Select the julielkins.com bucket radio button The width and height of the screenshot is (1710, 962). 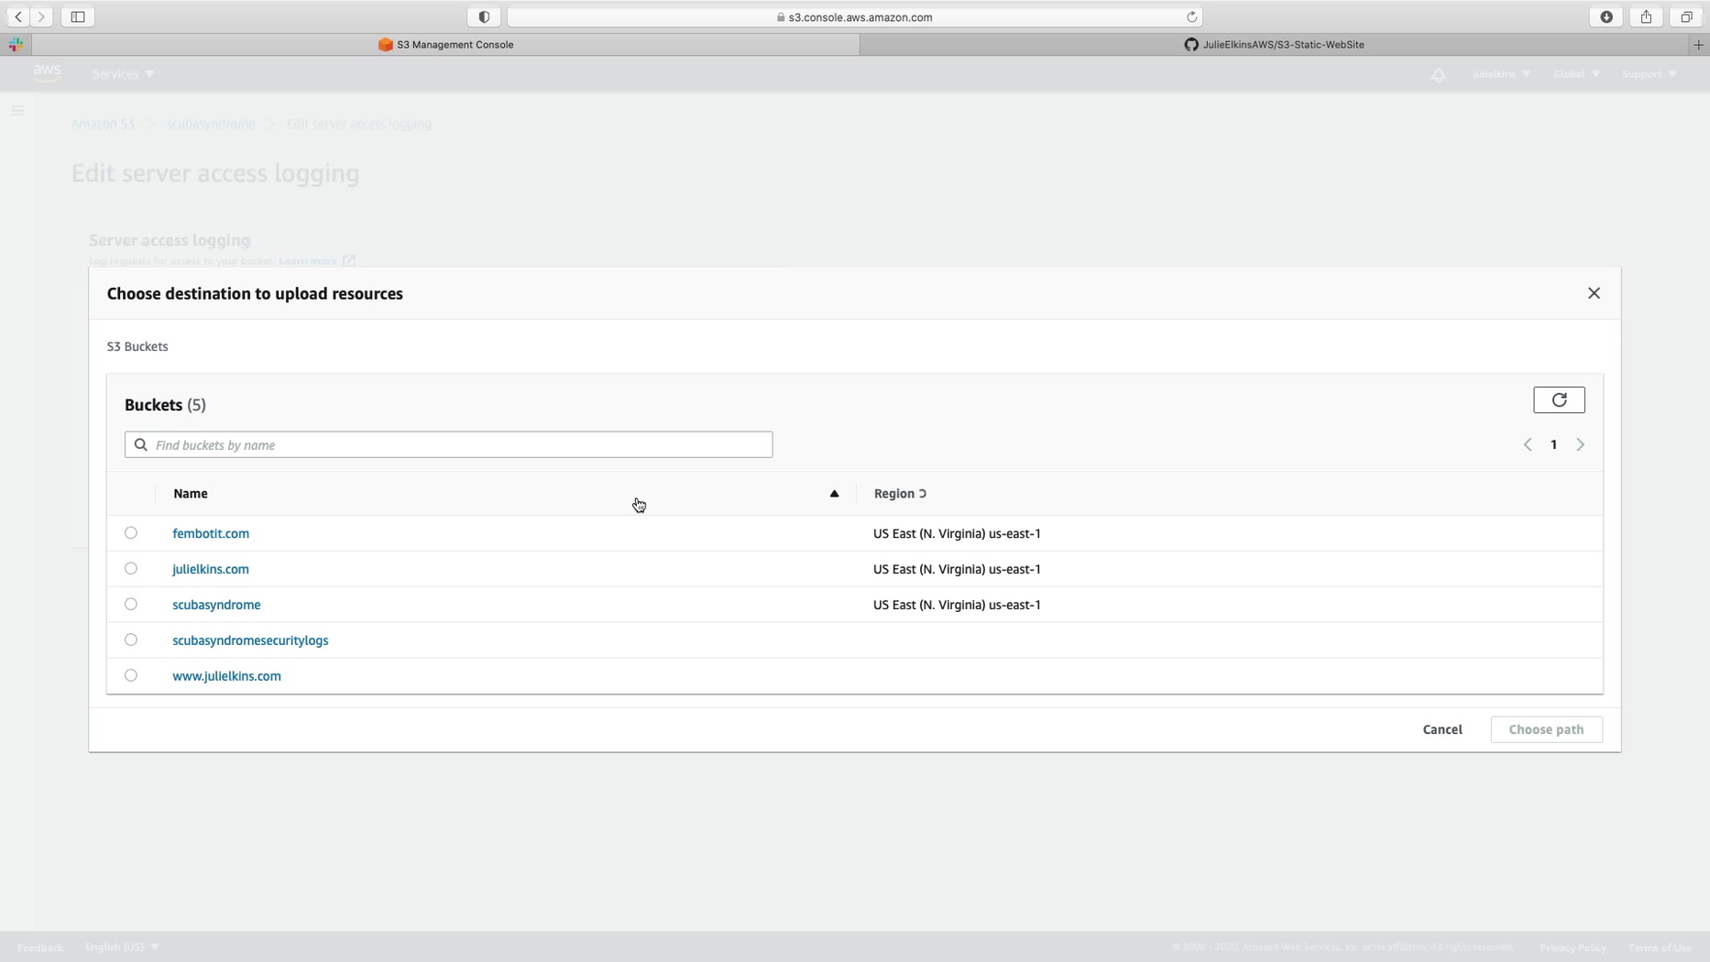tap(131, 568)
